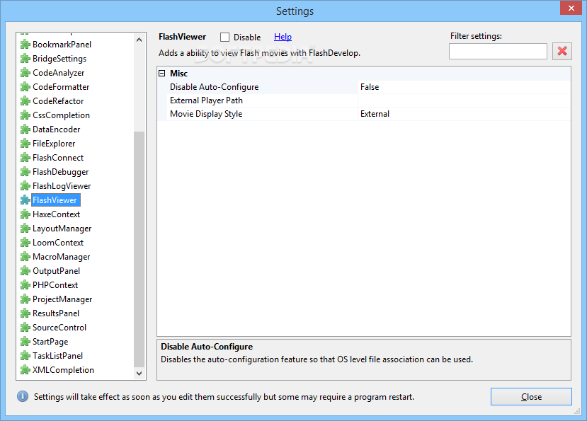Click the FileExplorer plugin puzzle icon

click(x=25, y=144)
